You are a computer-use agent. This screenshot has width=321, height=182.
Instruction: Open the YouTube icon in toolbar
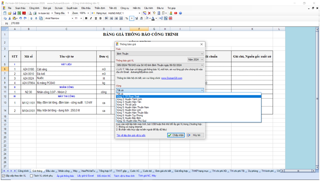[176, 13]
